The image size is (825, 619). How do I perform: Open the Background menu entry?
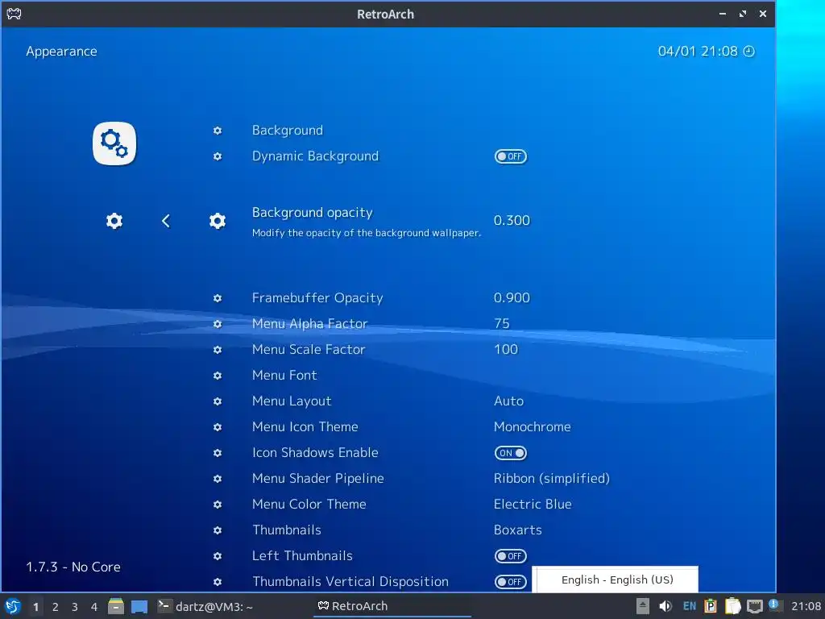(288, 130)
